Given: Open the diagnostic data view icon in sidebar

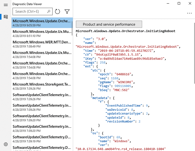Looking at the screenshot, I should pos(6,17).
